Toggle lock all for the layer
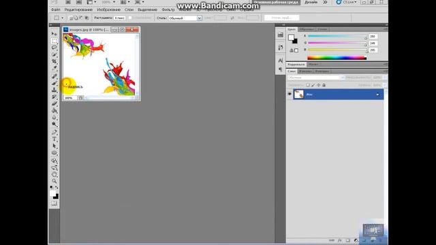Screen dimensions: 436x245 (324, 85)
